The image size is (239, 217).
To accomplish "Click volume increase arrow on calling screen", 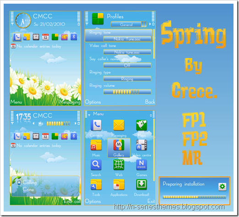I will coord(75,124).
